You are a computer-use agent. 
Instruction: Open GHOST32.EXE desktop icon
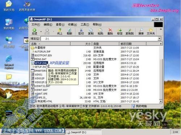(x=9, y=97)
